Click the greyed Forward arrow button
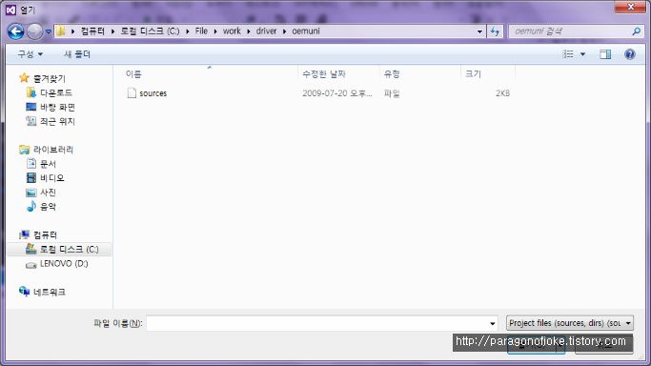This screenshot has width=651, height=366. (x=35, y=31)
